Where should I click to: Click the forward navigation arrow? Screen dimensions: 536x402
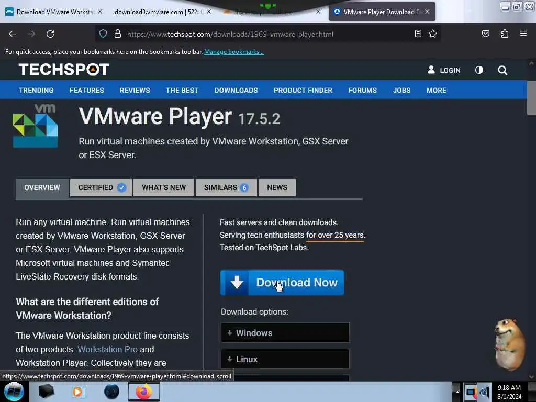(x=31, y=34)
